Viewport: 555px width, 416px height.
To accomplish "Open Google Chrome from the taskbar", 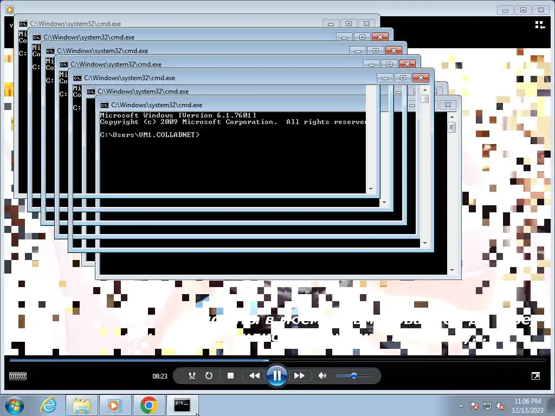I will coord(149,405).
